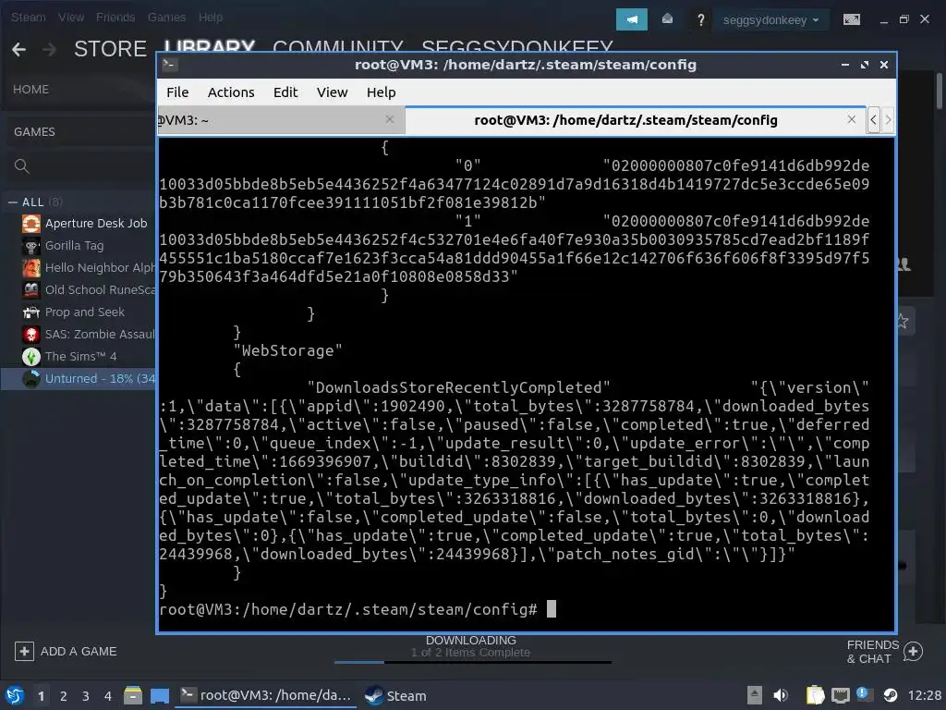Viewport: 946px width, 710px height.
Task: Click the Sims 4 plumbob icon
Action: coord(31,357)
